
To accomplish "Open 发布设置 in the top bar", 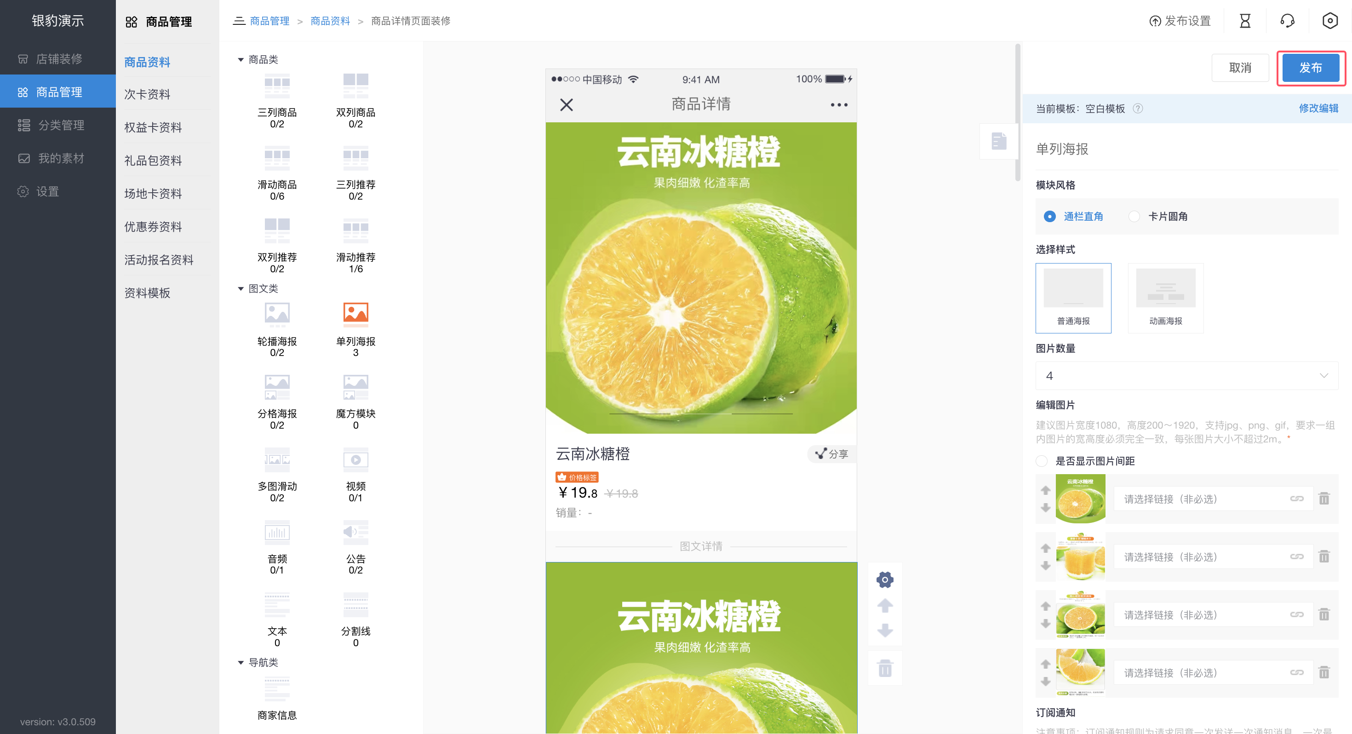I will [1180, 21].
